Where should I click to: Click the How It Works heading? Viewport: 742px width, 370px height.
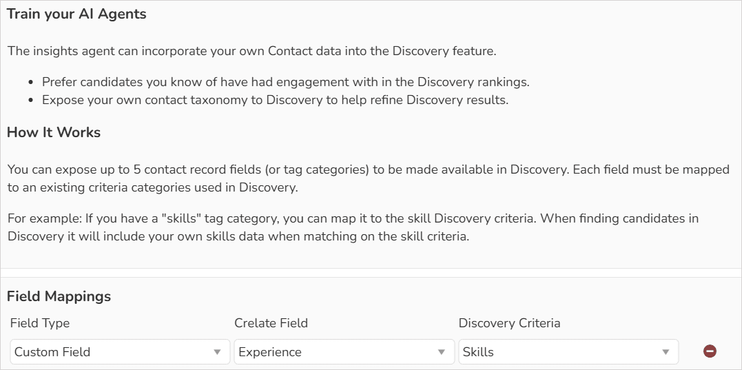(54, 132)
